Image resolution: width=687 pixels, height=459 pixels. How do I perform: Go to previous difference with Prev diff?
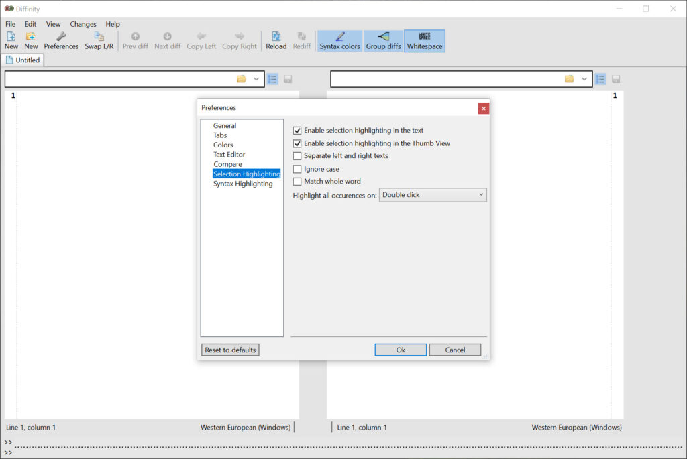(x=135, y=41)
